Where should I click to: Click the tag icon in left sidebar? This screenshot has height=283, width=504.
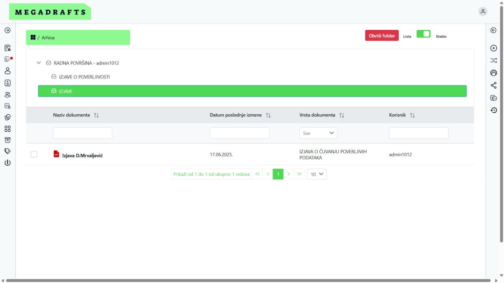[8, 151]
